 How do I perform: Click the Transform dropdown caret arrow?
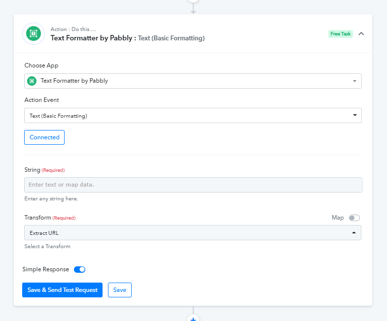(x=353, y=233)
